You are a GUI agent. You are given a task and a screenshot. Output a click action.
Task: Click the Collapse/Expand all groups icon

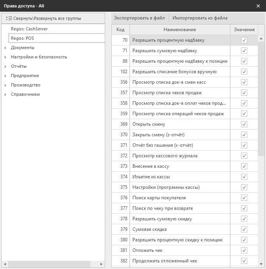click(x=9, y=18)
